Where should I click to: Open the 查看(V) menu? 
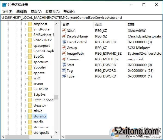36,11
